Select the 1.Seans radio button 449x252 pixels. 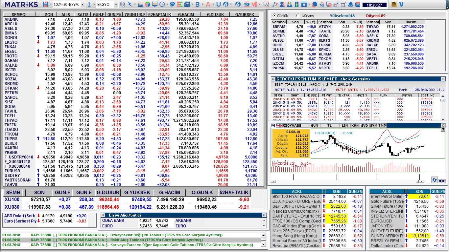coord(298,15)
